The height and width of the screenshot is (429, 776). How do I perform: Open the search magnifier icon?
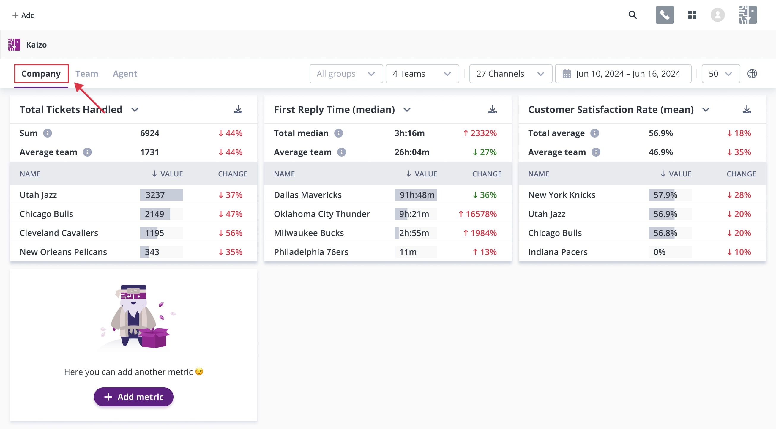(633, 15)
